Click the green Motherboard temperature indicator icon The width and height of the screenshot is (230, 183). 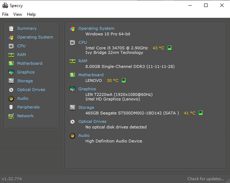tap(124, 80)
